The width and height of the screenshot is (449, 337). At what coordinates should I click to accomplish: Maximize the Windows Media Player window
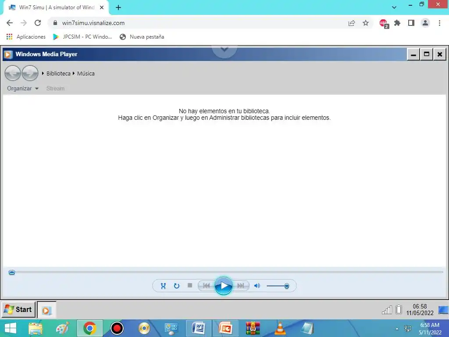coord(427,54)
